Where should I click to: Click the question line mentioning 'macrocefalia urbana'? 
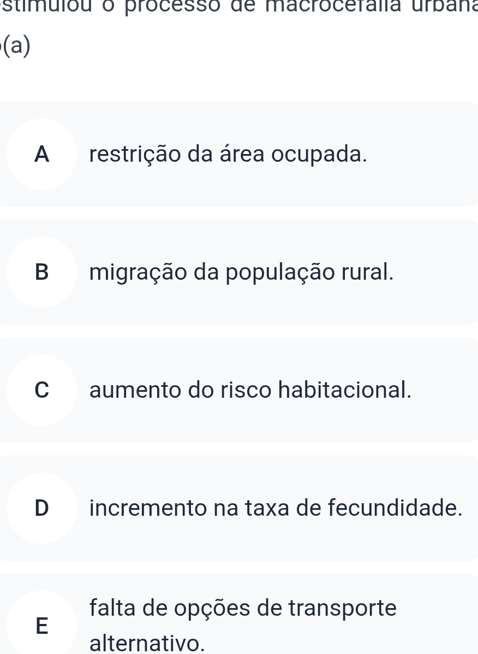pos(239,7)
